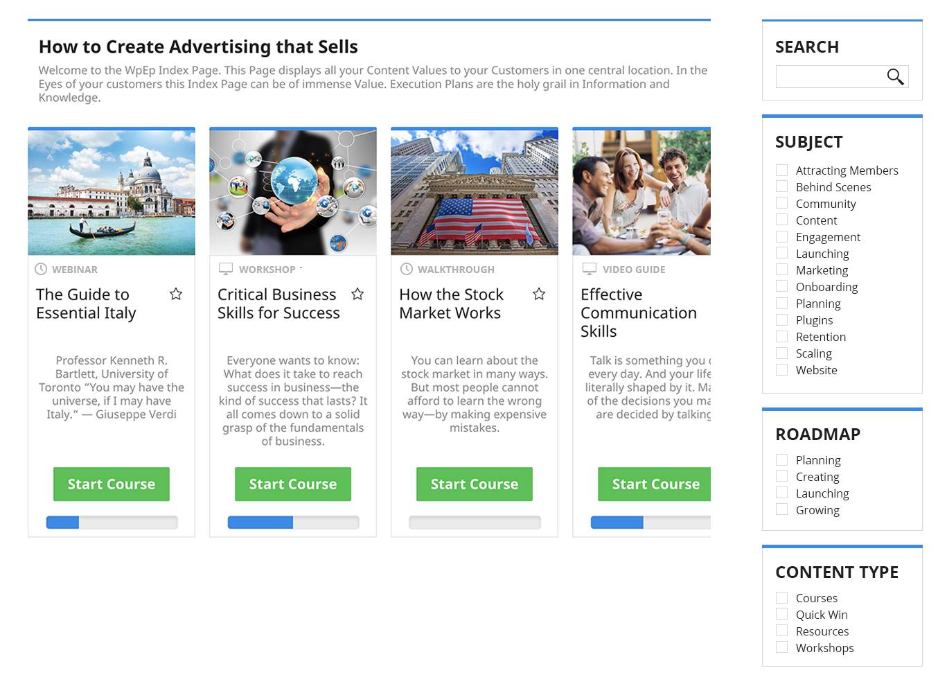Click the Critical Business Skills progress bar
Viewport: 947px width, 684px height.
[x=293, y=523]
